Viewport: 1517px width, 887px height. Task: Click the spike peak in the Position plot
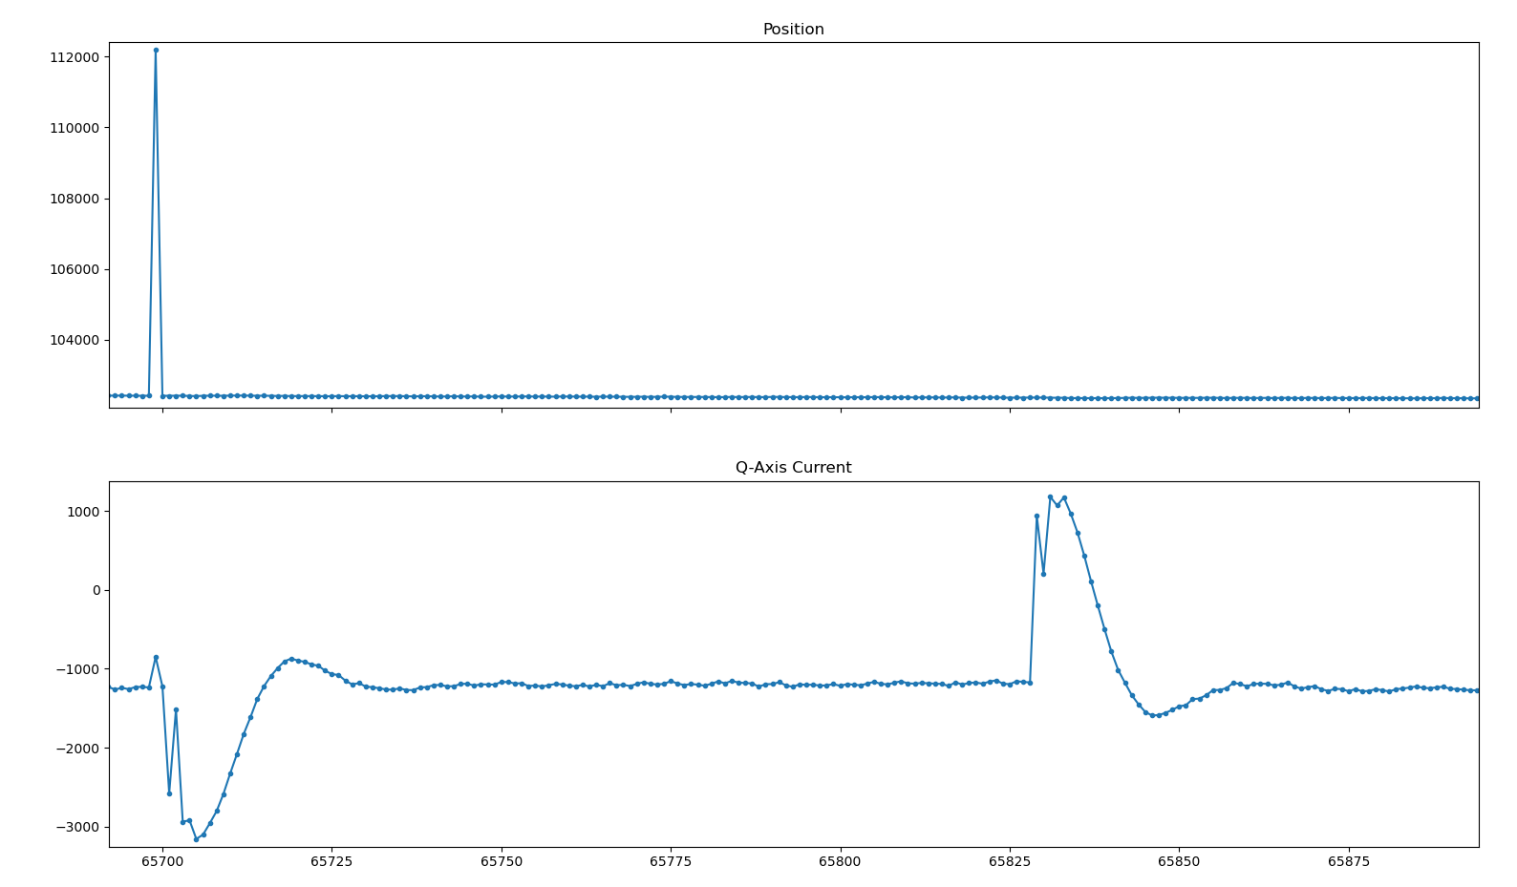pyautogui.click(x=156, y=50)
